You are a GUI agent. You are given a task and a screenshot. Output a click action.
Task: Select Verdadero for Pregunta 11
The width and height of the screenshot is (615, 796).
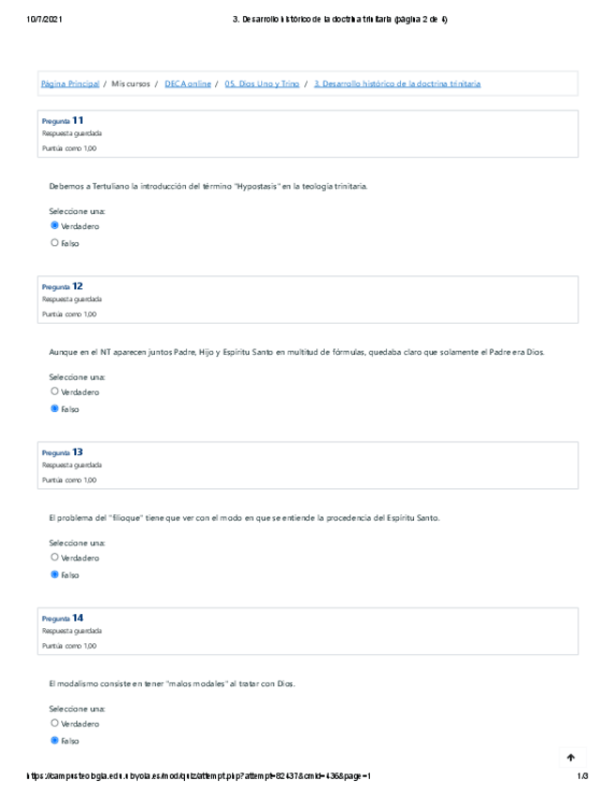pyautogui.click(x=54, y=226)
